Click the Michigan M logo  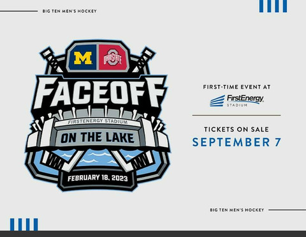[x=83, y=57]
